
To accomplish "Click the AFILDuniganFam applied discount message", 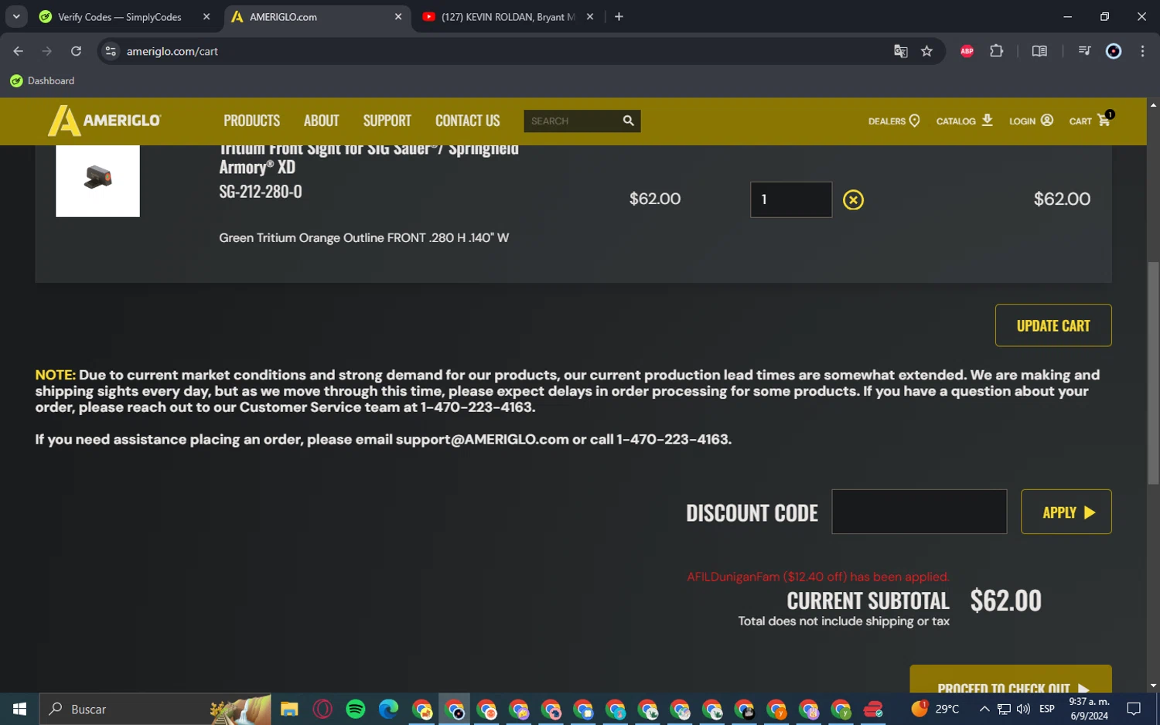I will [x=818, y=577].
